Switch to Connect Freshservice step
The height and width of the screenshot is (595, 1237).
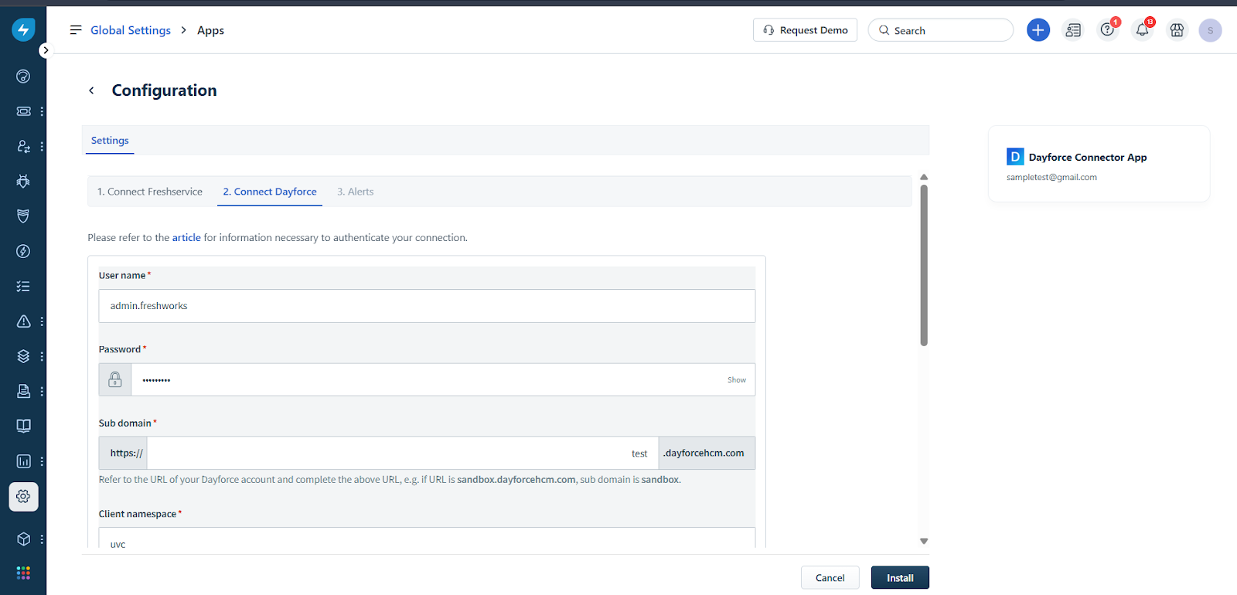[150, 192]
